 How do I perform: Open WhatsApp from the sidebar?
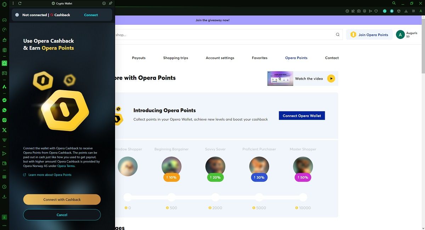(4, 110)
